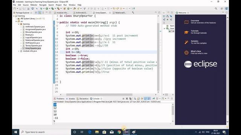This screenshot has height=135, width=241.
Task: Collapse the learning project tree node
Action: [x=14, y=16]
